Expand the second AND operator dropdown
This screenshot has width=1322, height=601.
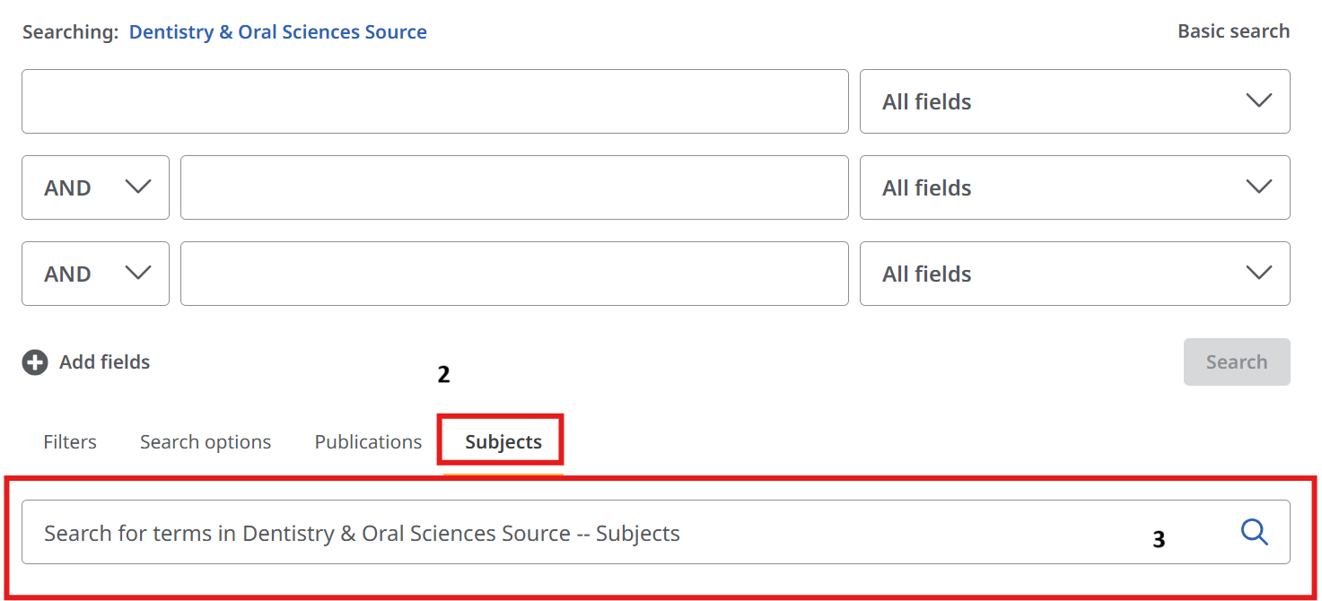95,274
